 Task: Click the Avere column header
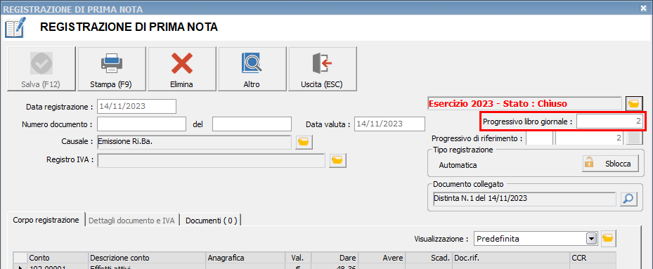(x=382, y=258)
